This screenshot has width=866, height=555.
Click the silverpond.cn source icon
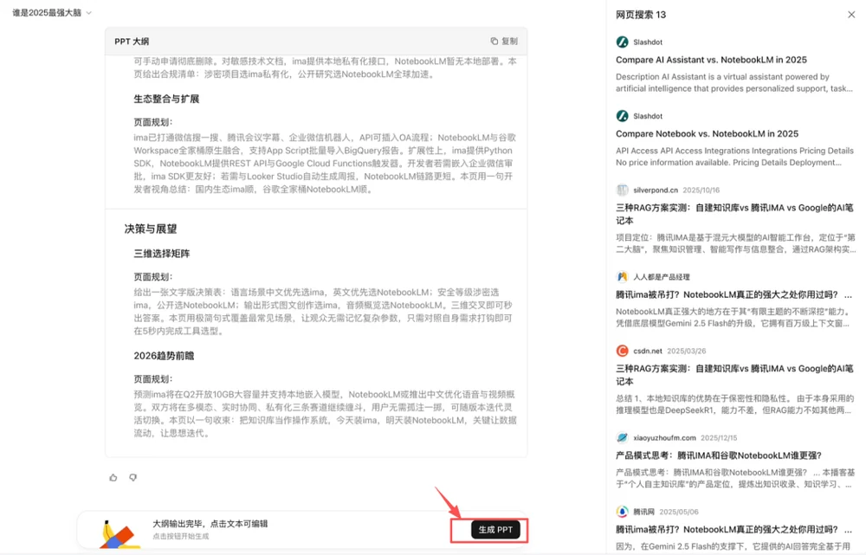coord(622,190)
